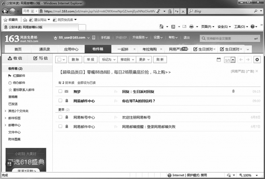The height and width of the screenshot is (179, 265).
Task: Click the 删除 button
Action: pyautogui.click(x=75, y=60)
